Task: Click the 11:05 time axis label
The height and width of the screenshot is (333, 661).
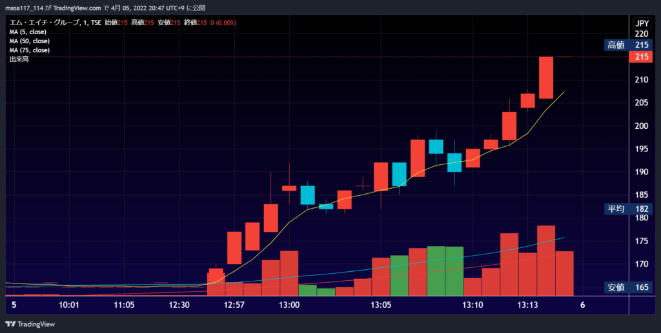Action: pyautogui.click(x=124, y=305)
